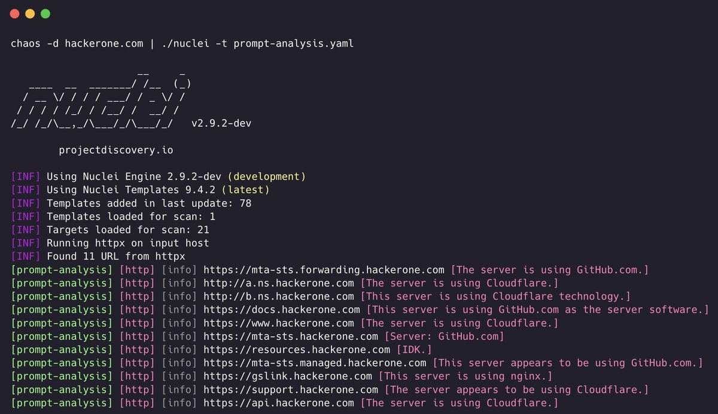Screen dimensions: 718x414
Task: Click Templates added in last update: 78
Action: 149,203
